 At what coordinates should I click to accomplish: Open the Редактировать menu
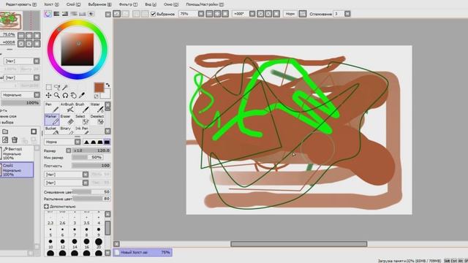tap(21, 4)
